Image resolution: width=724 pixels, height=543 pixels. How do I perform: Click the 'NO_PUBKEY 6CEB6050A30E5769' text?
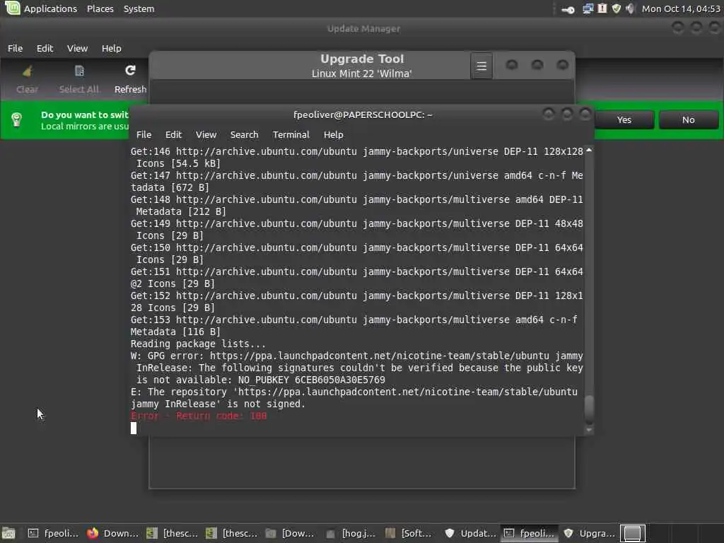coord(312,380)
